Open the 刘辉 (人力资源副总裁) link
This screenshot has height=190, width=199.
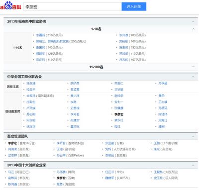coord(108,149)
